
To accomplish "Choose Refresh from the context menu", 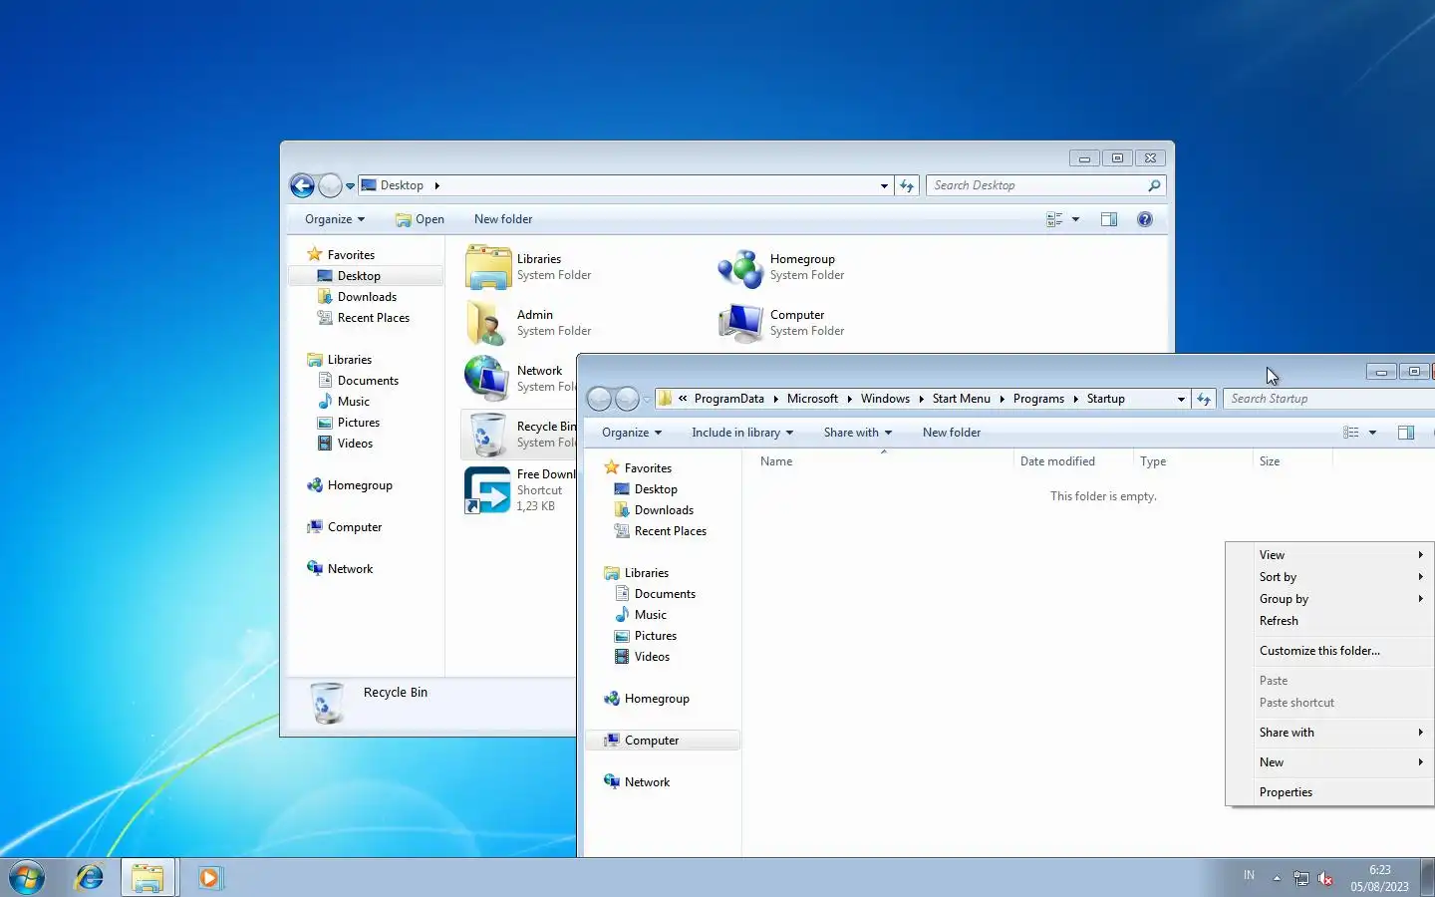I will (x=1330, y=621).
